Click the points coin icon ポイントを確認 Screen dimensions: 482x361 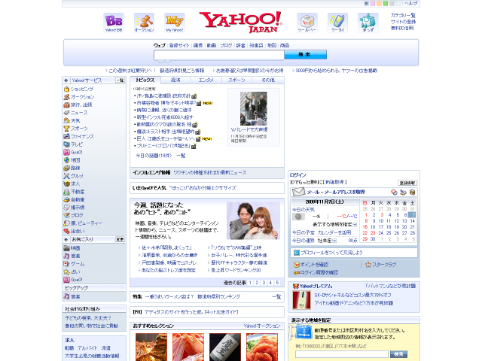click(296, 265)
